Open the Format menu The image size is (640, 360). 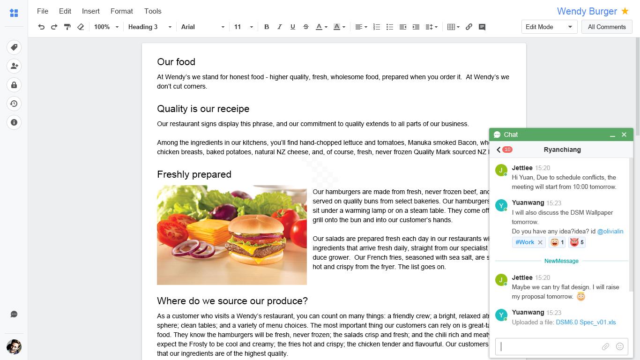point(122,11)
